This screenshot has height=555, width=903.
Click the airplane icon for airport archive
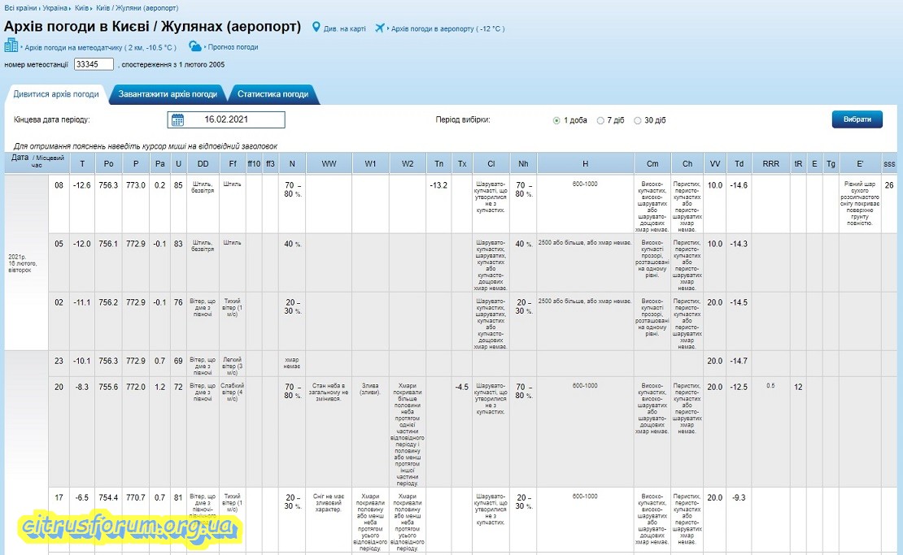pos(380,28)
